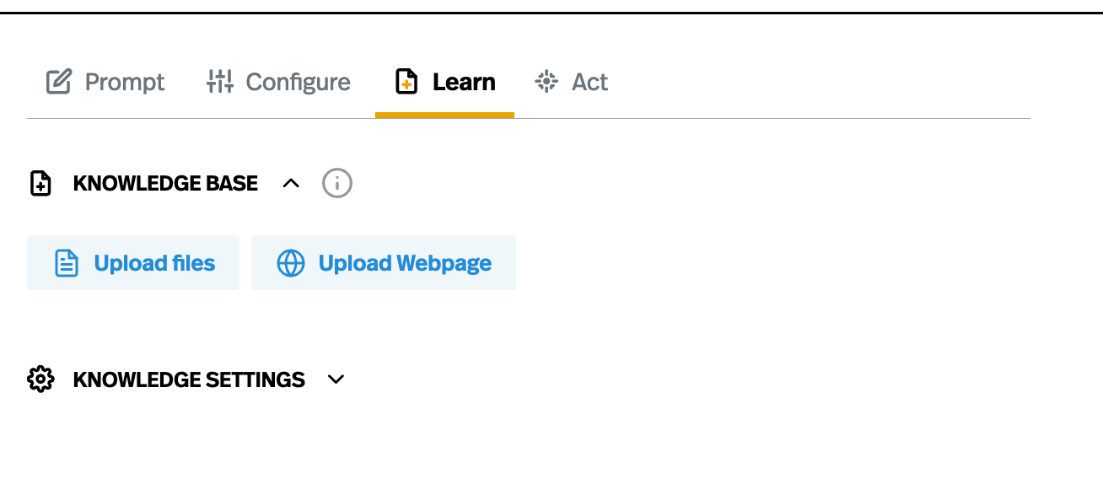
Task: Click the document-plus icon on Learn tab
Action: pos(406,82)
